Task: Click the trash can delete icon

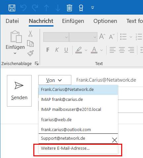Action: tap(69, 8)
